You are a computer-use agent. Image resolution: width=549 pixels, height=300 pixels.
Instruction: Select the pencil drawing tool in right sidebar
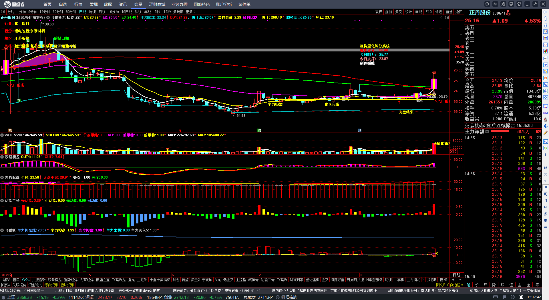pyautogui.click(x=546, y=133)
